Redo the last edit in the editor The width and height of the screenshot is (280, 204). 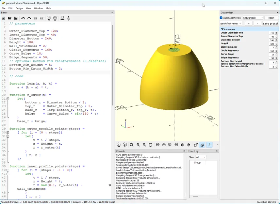(29, 18)
